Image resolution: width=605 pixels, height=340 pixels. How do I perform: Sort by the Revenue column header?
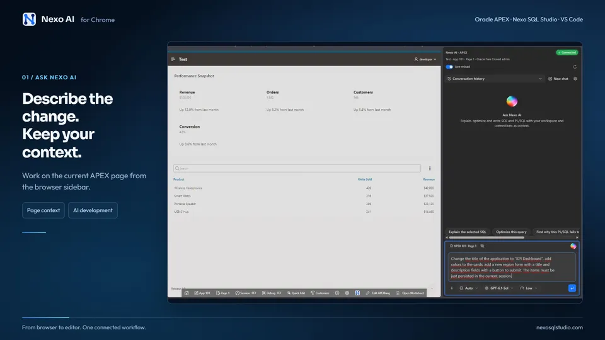point(429,179)
